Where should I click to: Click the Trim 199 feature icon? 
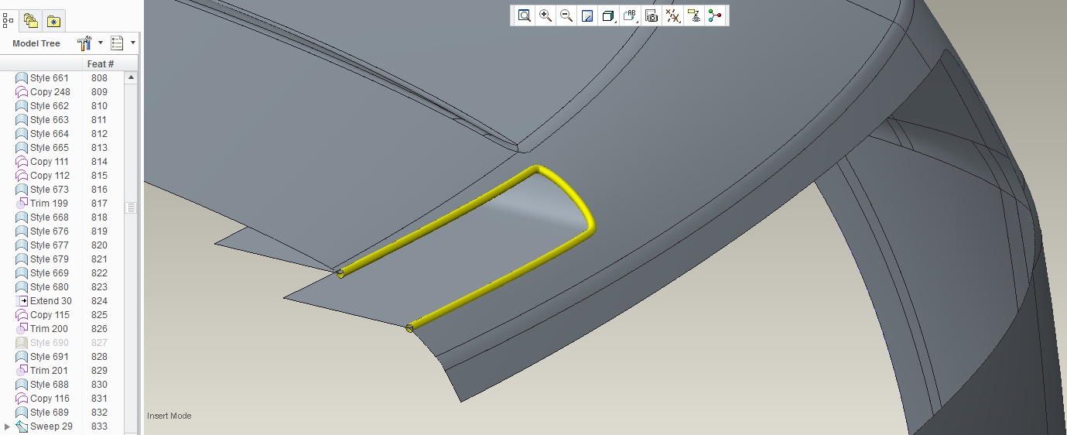click(22, 204)
